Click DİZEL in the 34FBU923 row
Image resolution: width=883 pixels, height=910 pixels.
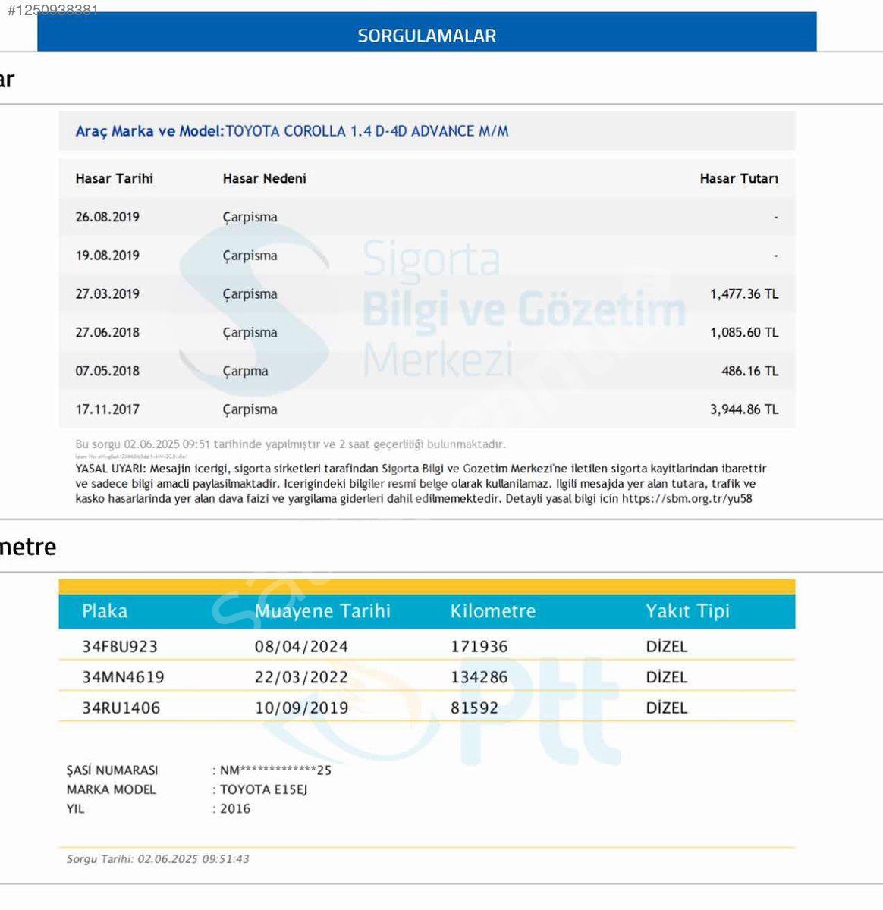pos(667,647)
